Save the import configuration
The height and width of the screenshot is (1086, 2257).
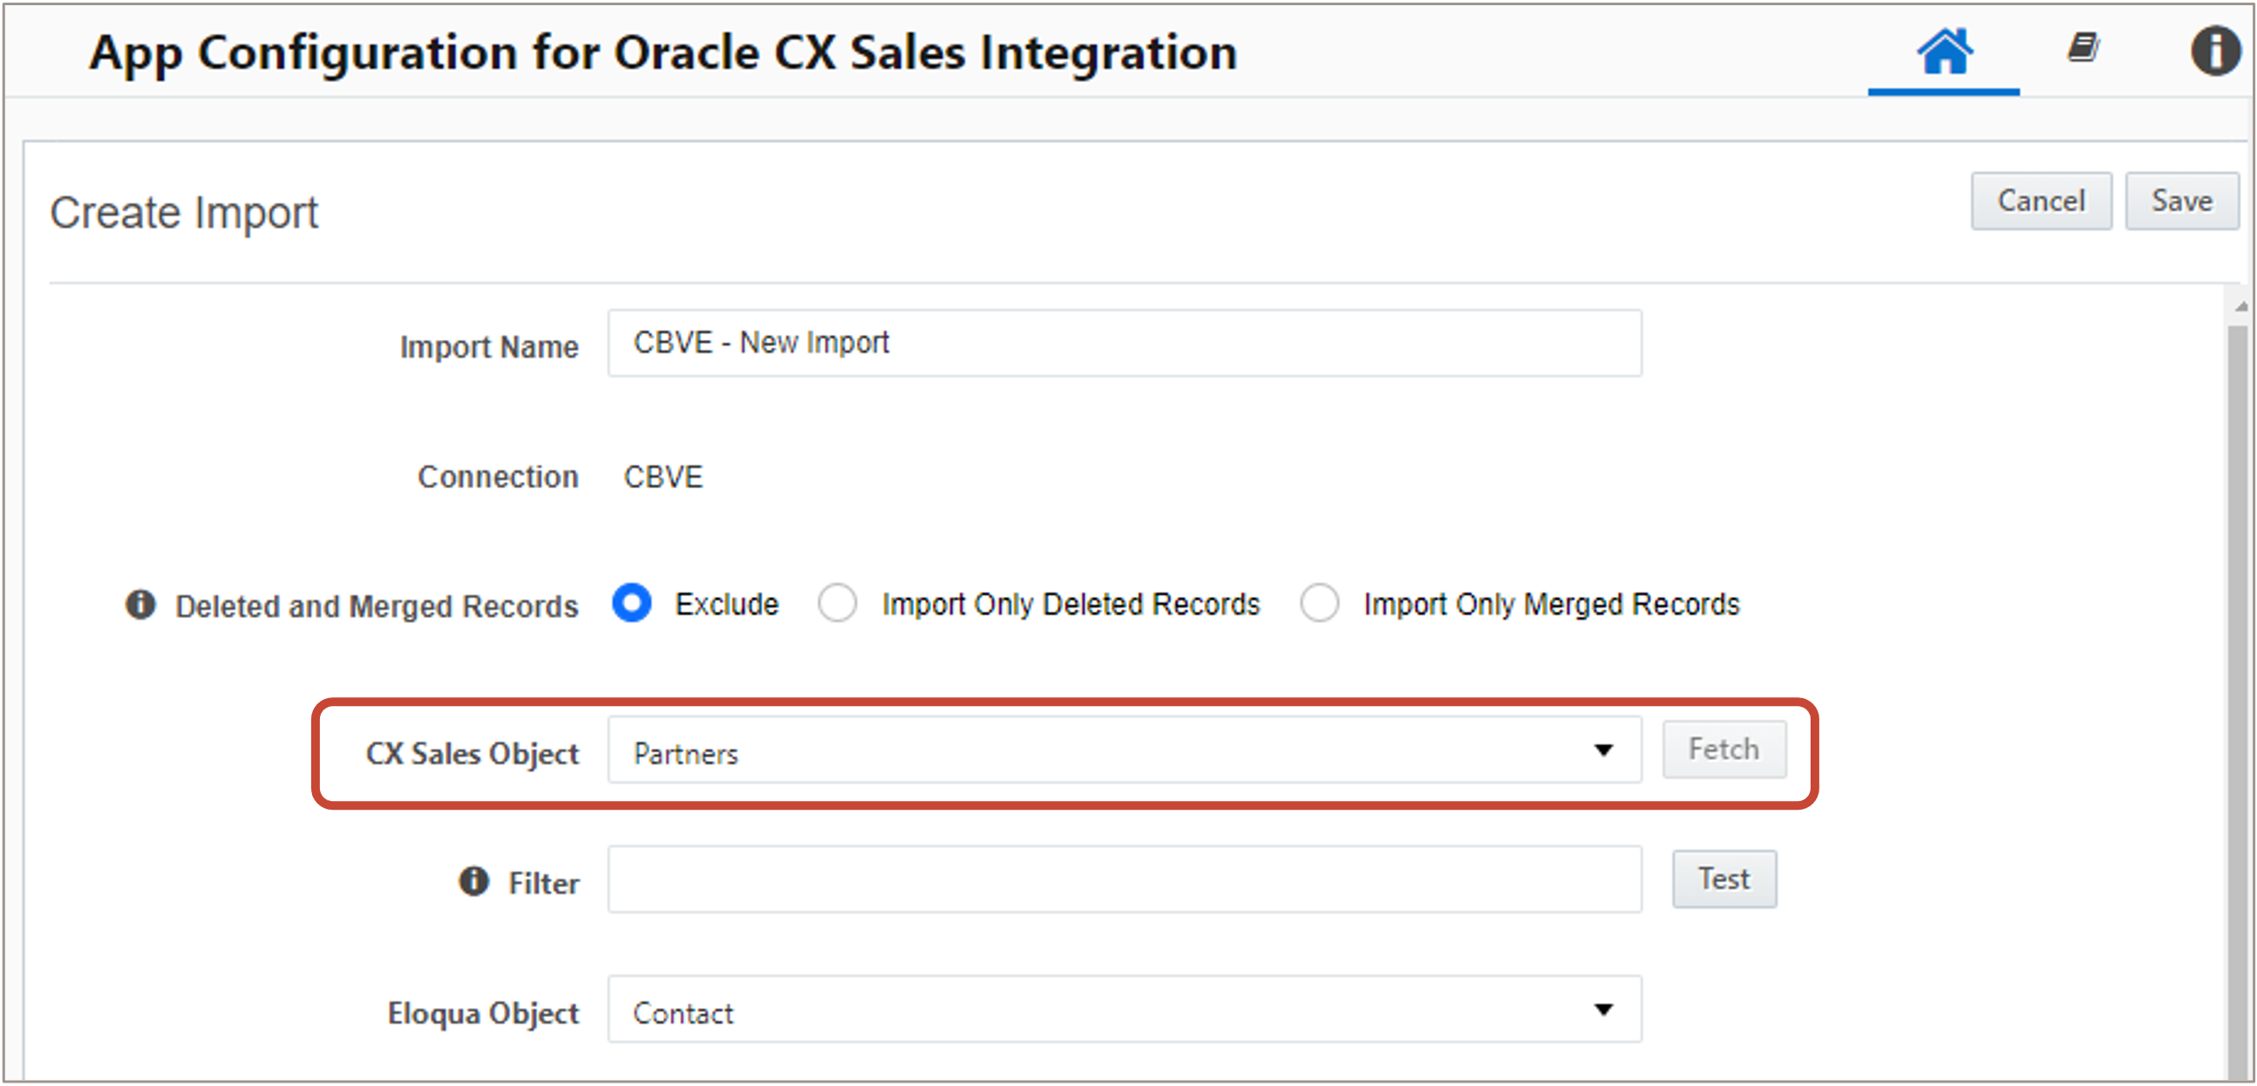click(x=2182, y=201)
